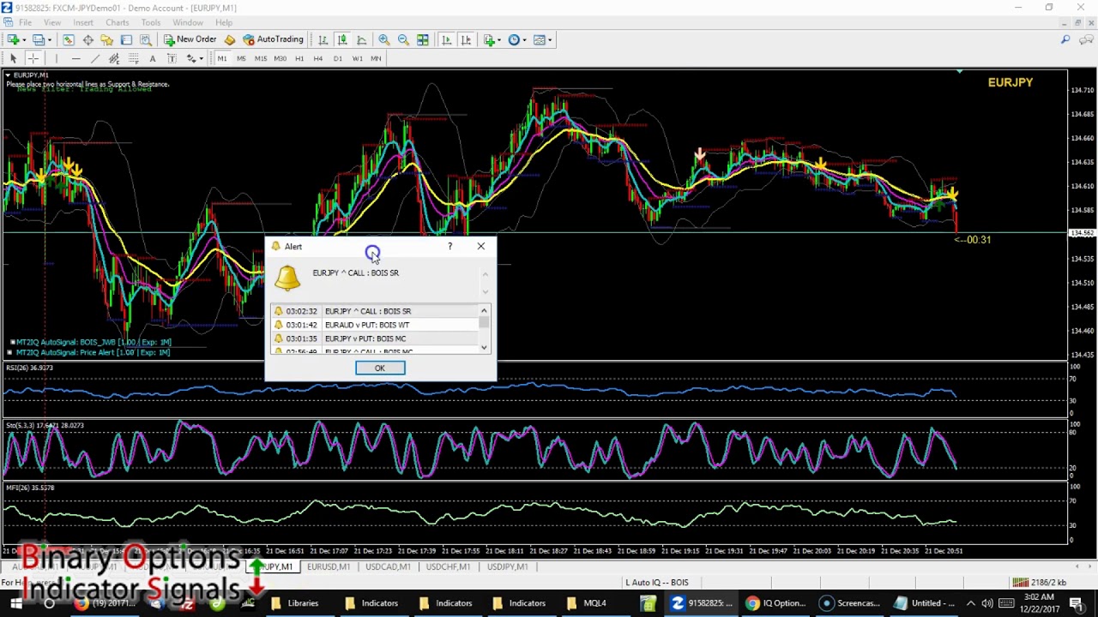Switch to candlestick chart display
This screenshot has width=1098, height=617.
[342, 39]
